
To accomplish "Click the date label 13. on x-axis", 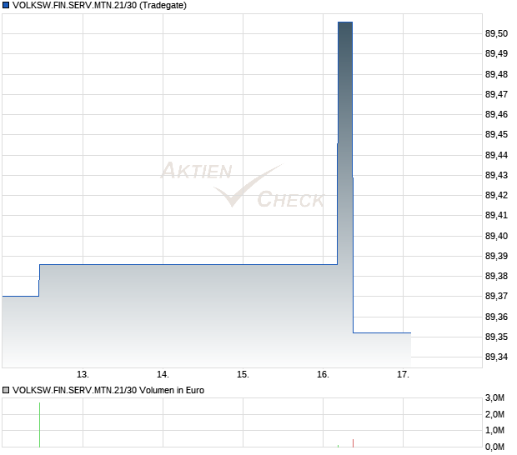I will (x=83, y=375).
